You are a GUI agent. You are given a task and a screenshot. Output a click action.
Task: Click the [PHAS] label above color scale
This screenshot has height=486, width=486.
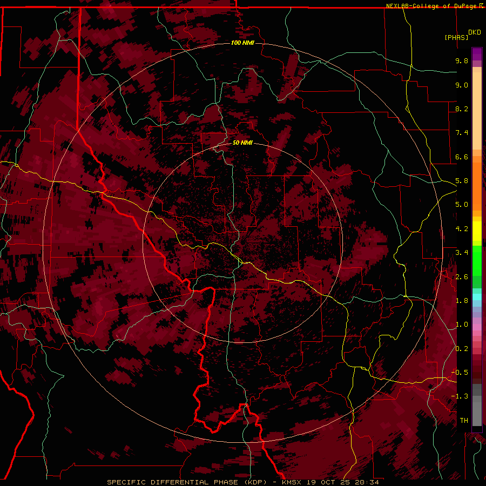pyautogui.click(x=456, y=38)
